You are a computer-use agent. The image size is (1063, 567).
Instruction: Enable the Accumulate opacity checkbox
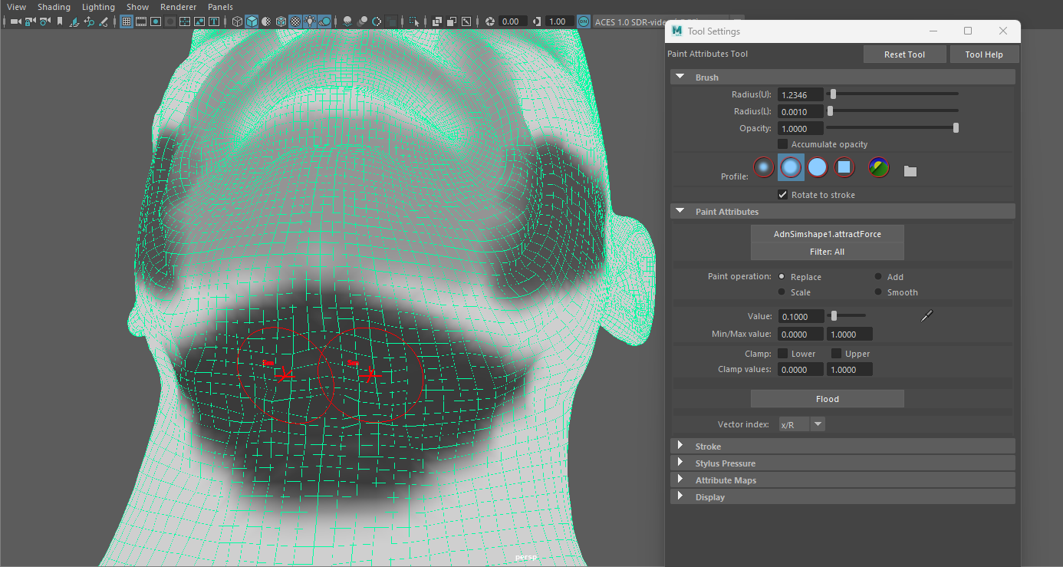(783, 144)
